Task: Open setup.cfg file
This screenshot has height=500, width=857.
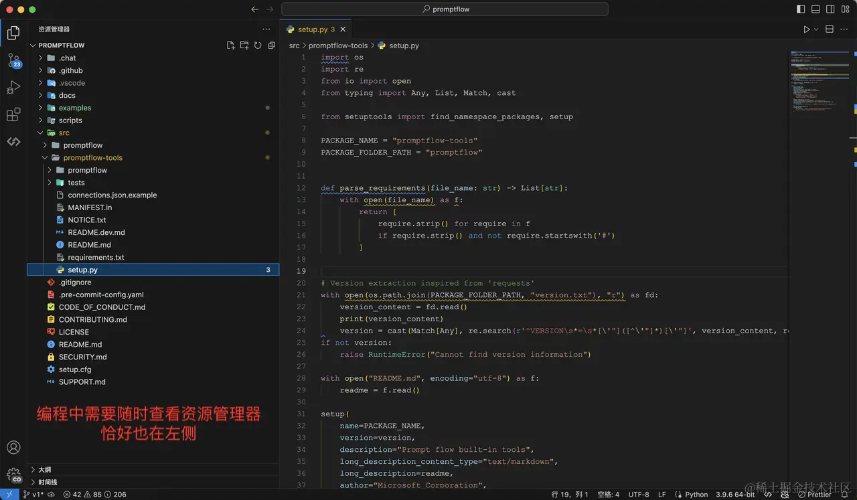Action: (x=75, y=369)
